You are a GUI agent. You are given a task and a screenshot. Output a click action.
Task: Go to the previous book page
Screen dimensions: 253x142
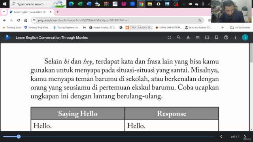[x=221, y=136]
